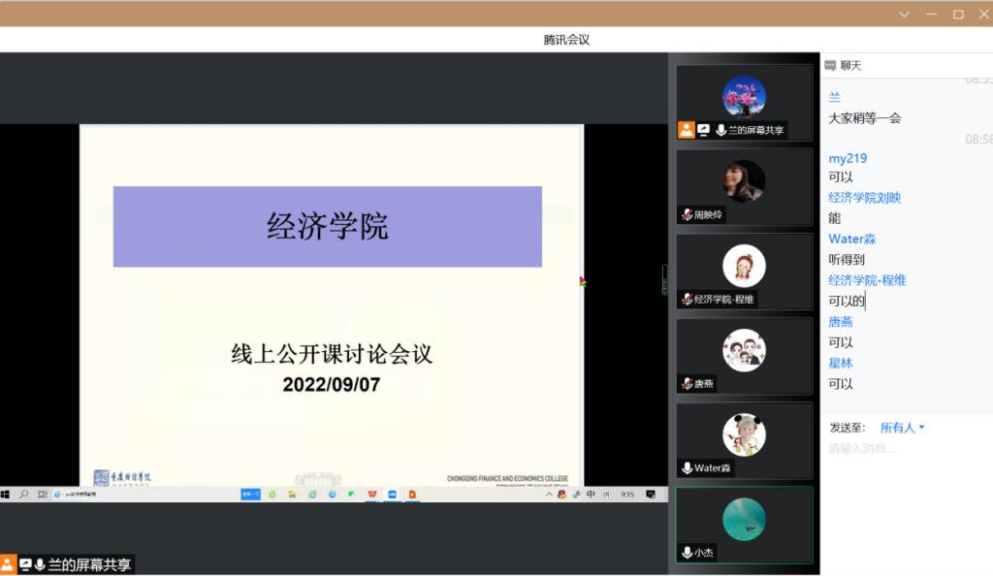Click the orange host icon on 兰's tile
Screen dimensions: 993x576
click(687, 130)
